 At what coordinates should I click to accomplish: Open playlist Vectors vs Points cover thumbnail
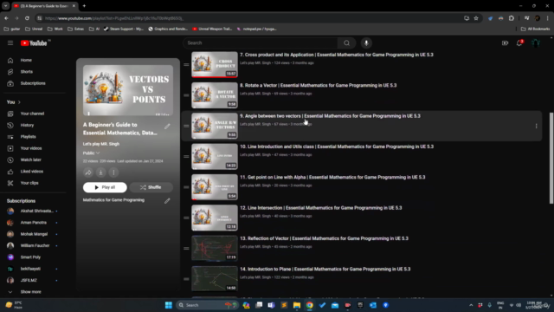[x=128, y=90]
